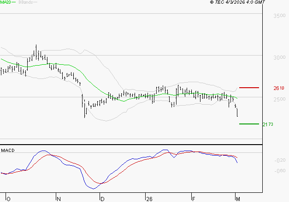Click the M month marker on time axis

(238, 199)
